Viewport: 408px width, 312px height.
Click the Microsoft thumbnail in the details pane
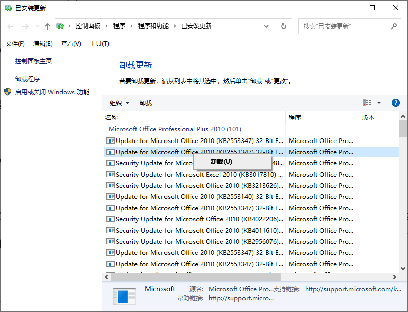click(124, 296)
